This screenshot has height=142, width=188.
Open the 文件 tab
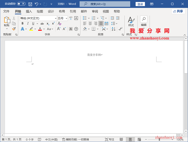point(6,11)
